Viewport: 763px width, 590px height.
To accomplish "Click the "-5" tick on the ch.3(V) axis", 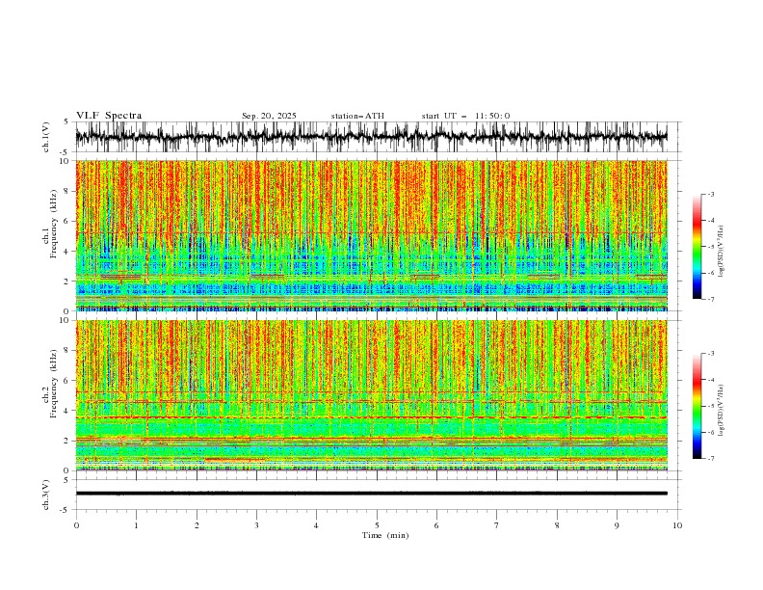I will [66, 510].
